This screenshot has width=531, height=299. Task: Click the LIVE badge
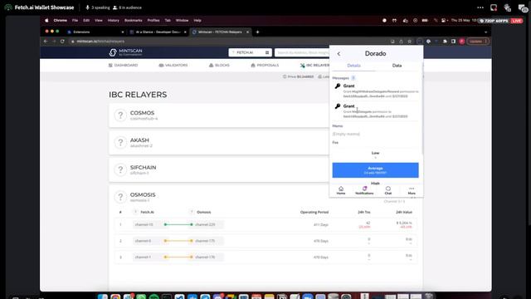516,21
